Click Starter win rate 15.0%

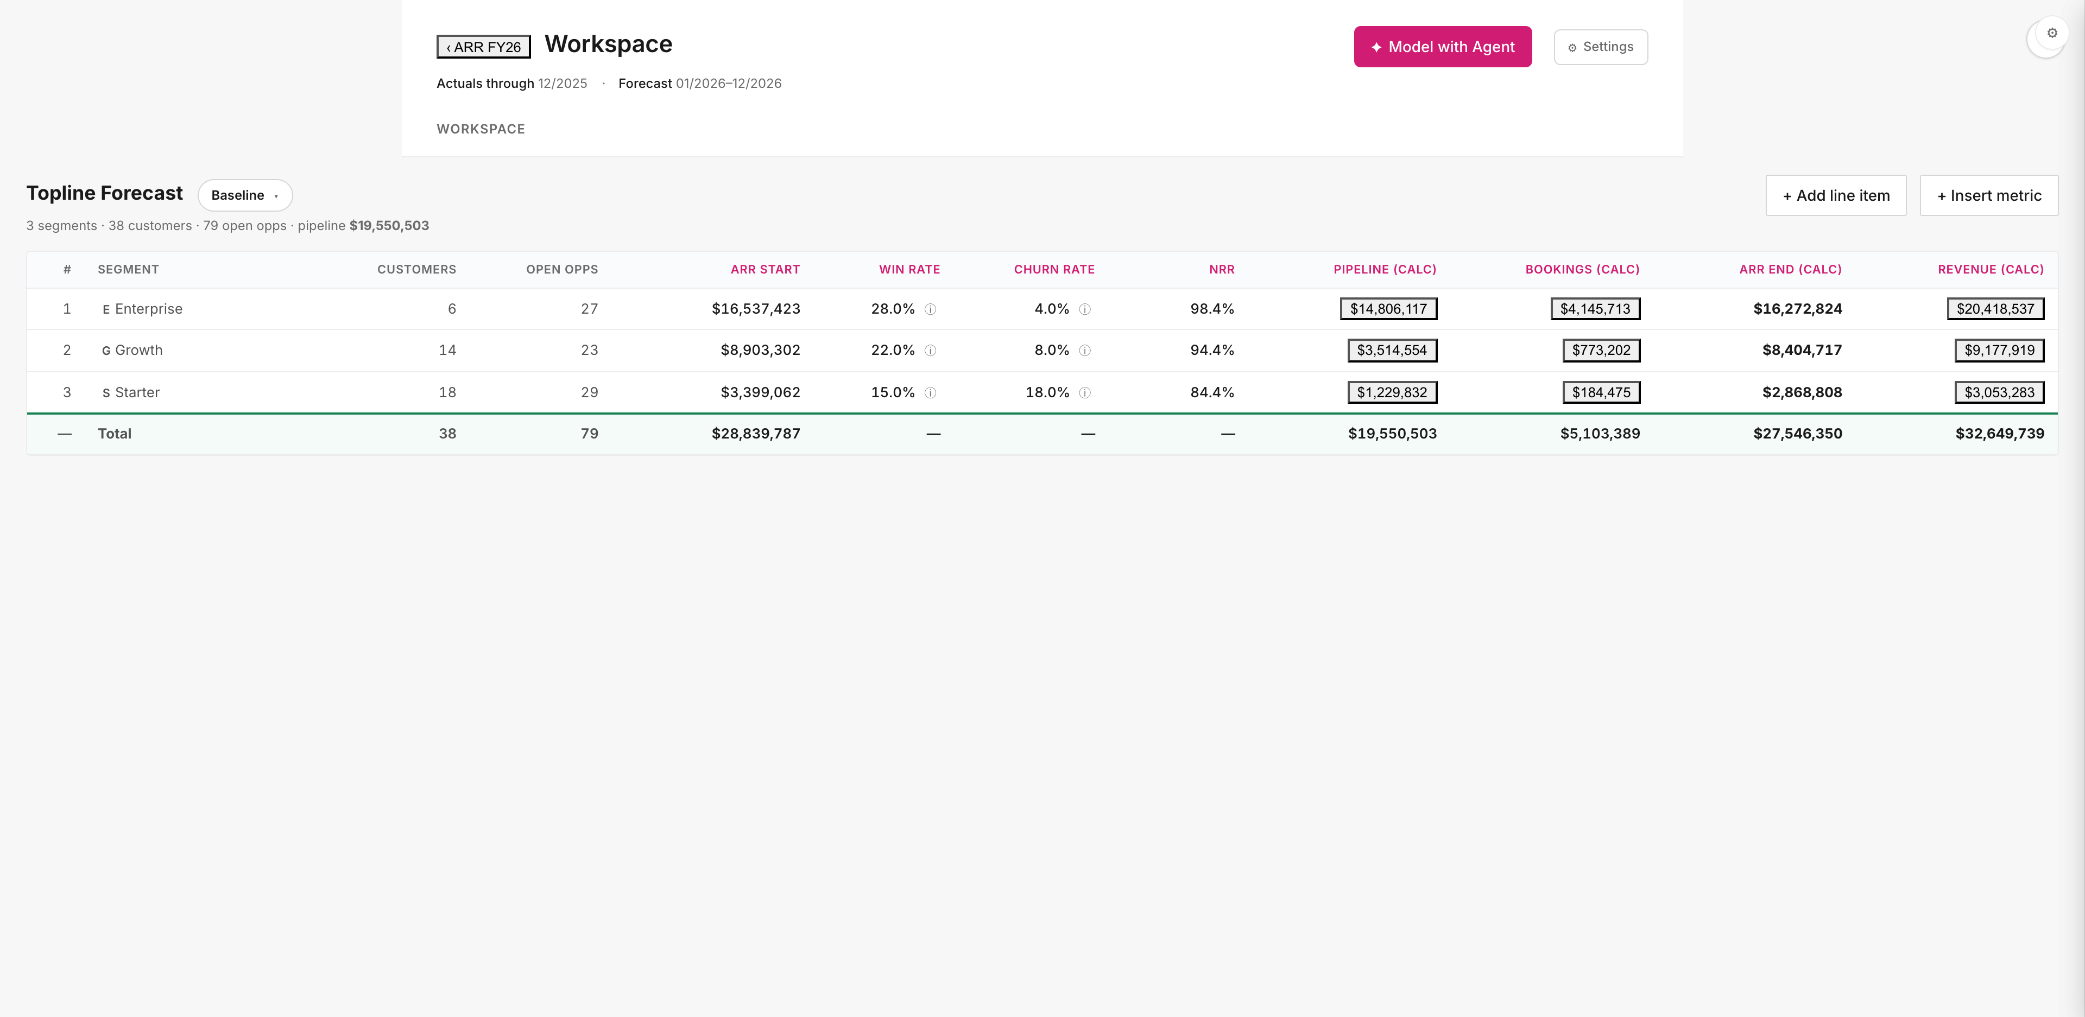tap(893, 392)
